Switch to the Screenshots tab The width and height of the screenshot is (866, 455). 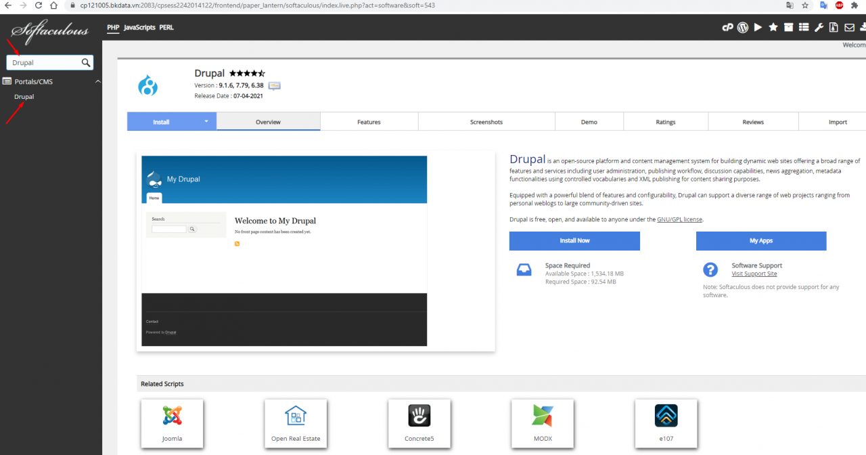point(486,122)
